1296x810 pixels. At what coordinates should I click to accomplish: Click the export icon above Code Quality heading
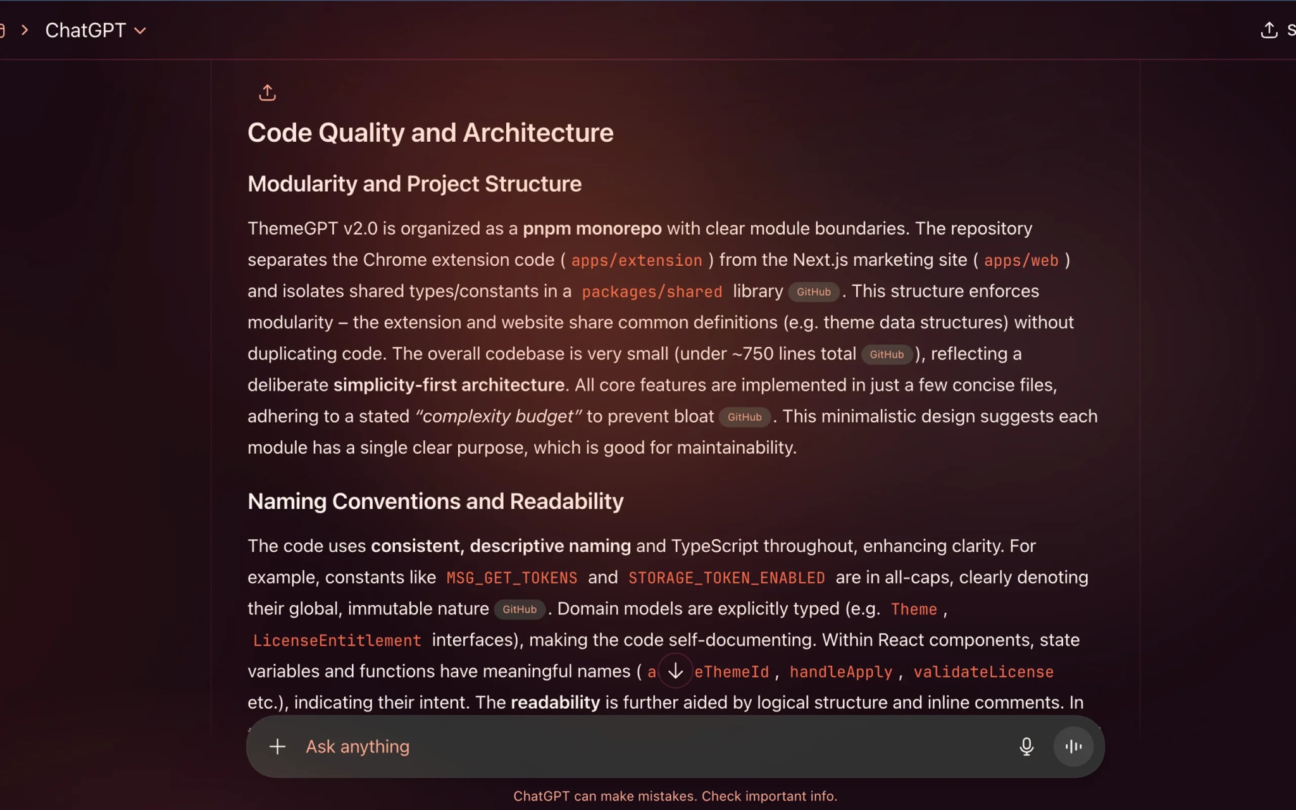(x=267, y=93)
